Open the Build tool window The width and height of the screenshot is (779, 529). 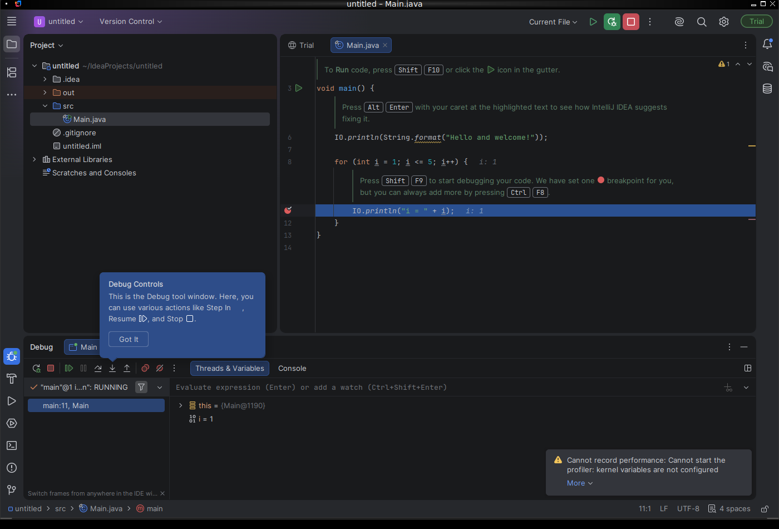[x=12, y=379]
